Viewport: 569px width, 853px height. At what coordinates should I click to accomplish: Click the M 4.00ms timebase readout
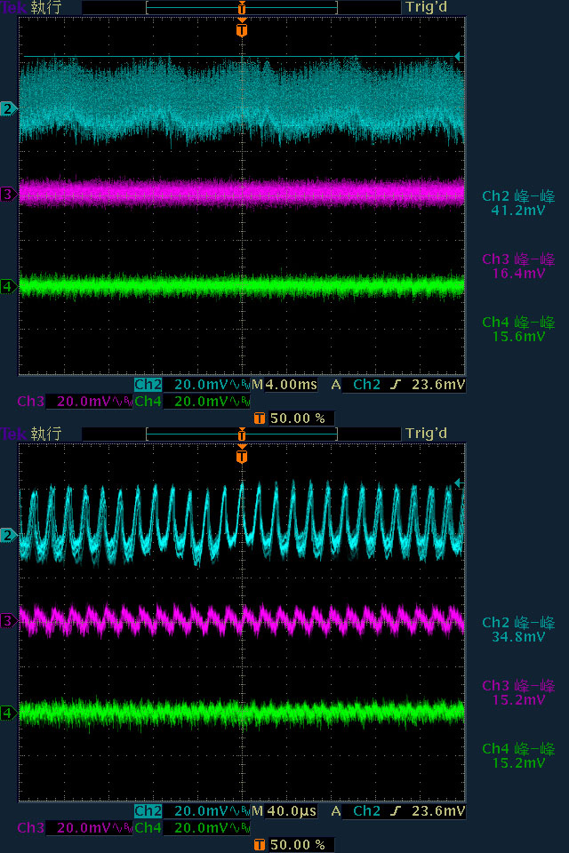284,385
